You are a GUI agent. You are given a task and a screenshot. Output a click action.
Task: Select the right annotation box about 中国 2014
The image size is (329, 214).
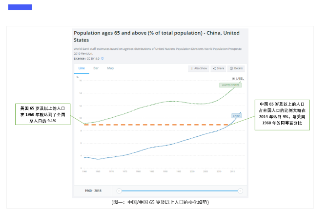click(x=282, y=114)
